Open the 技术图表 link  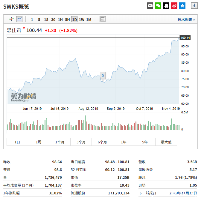coord(186,20)
